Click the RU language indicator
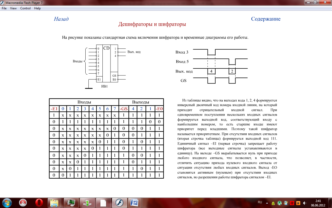 pyautogui.click(x=260, y=202)
